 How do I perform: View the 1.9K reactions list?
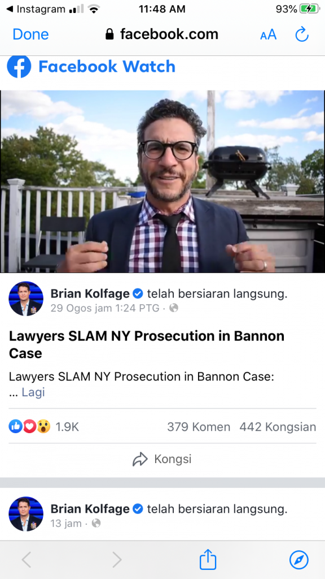pyautogui.click(x=44, y=427)
